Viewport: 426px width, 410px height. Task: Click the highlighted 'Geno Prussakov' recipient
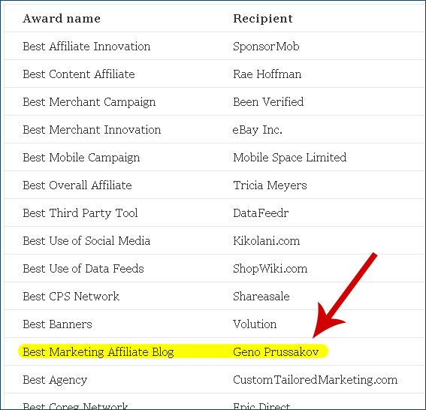(x=276, y=352)
